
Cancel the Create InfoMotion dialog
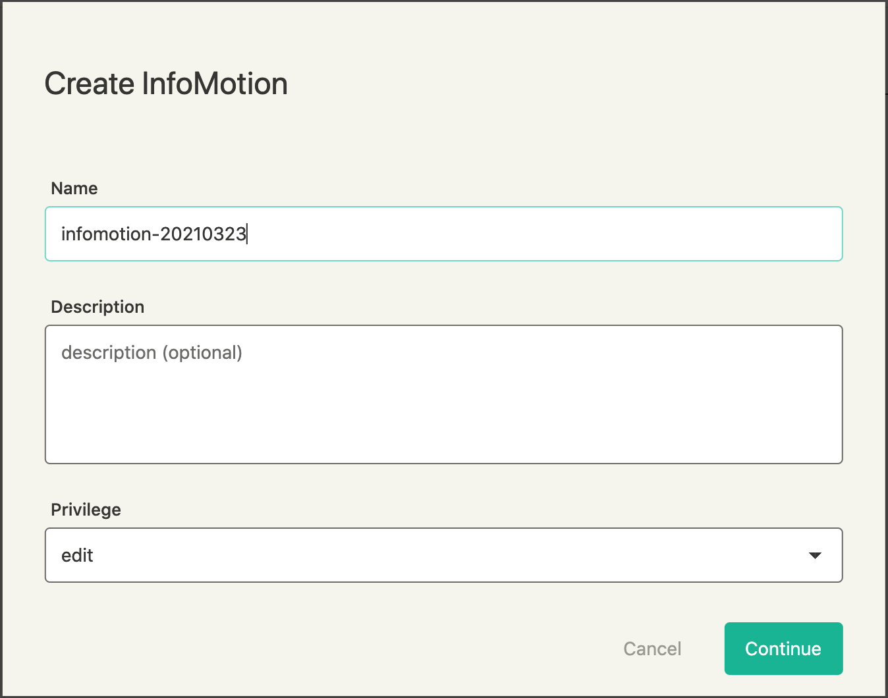click(x=652, y=649)
